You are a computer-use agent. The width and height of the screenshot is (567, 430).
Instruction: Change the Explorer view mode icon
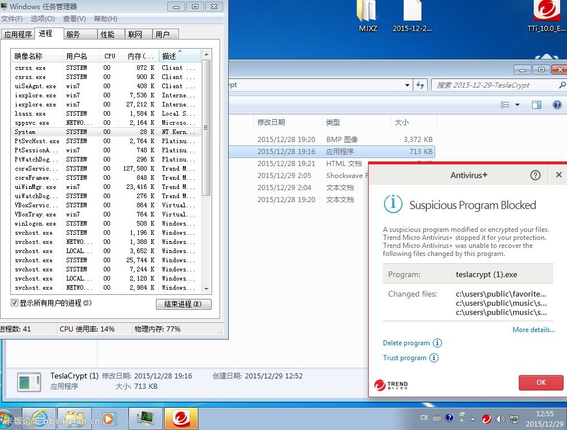coord(505,105)
